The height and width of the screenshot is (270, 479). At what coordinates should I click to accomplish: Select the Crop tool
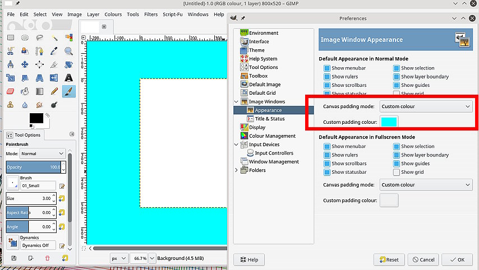click(54, 64)
